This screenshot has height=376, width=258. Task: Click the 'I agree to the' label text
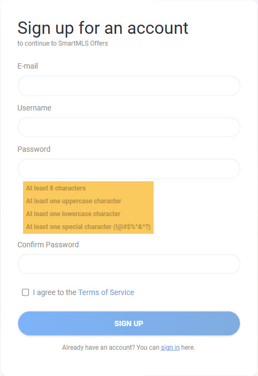pos(55,292)
